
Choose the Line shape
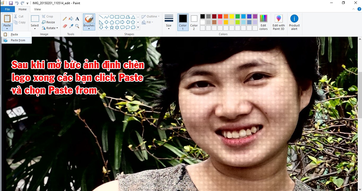101,17
